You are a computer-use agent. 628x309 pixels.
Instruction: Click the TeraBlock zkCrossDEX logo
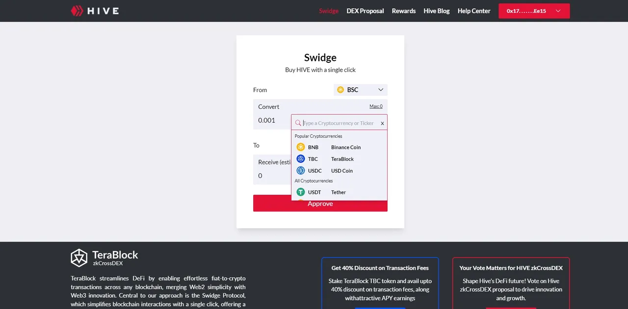[105, 257]
